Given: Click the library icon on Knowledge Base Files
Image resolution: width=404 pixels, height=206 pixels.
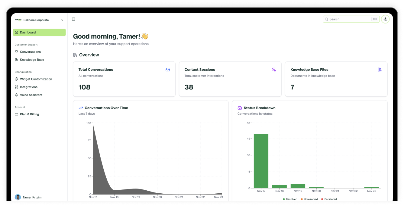Looking at the screenshot, I should 380,70.
